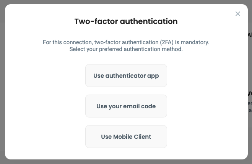The image size is (252, 164).
Task: Click "Select your preferred authentication method" text
Action: tap(126, 49)
